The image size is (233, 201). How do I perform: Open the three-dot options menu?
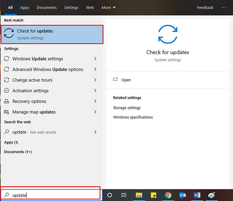click(223, 7)
